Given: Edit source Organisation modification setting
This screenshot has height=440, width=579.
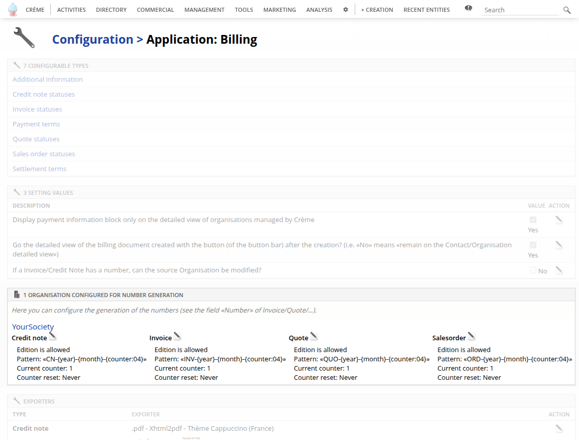Looking at the screenshot, I should point(559,270).
